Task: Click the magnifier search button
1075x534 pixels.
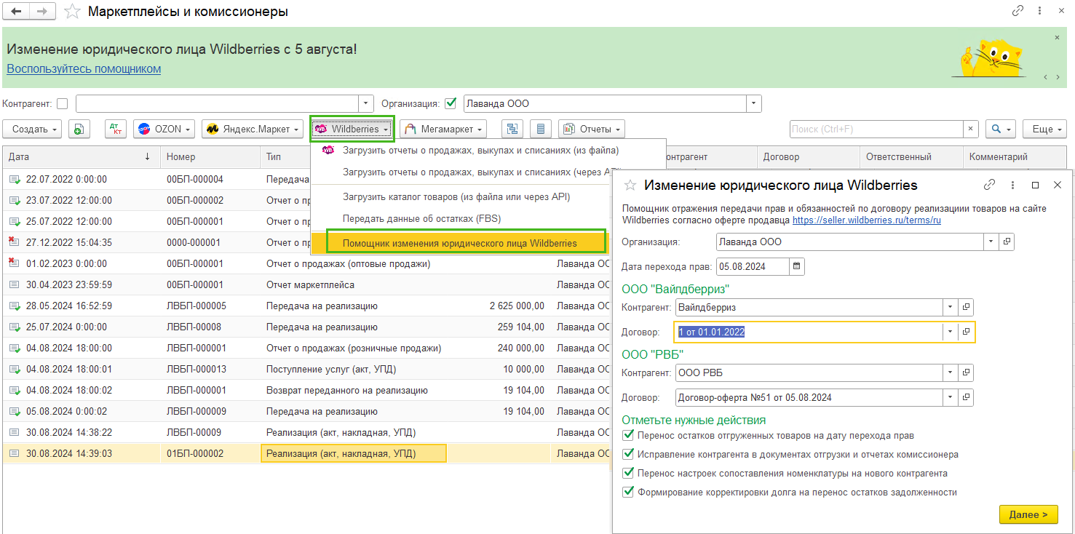Action: coord(1001,129)
